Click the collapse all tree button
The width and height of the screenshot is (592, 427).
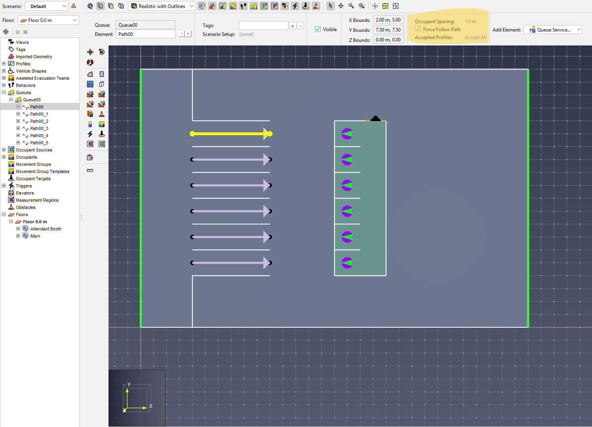18,32
